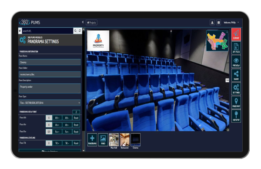261x169 pixels.
Task: Open the Panomap pin tool
Action: [x=236, y=103]
